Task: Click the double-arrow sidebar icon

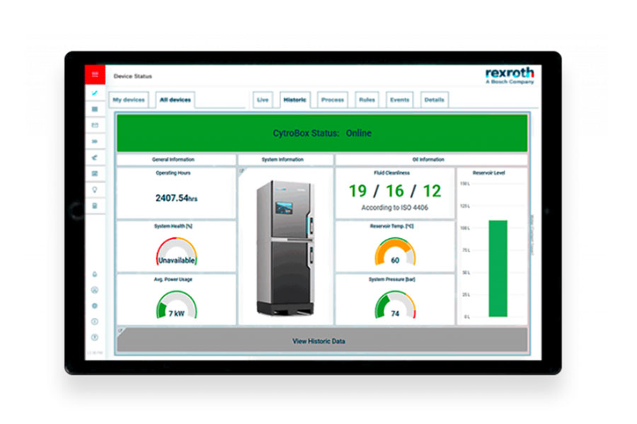Action: (95, 141)
